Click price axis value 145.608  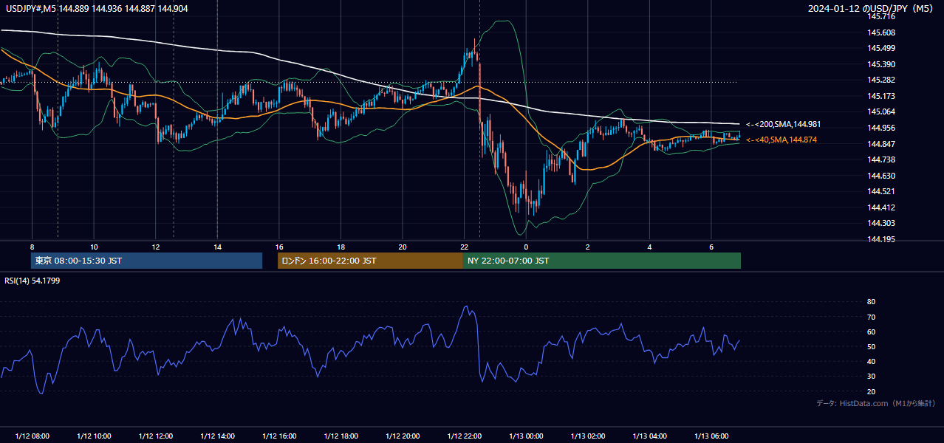882,32
